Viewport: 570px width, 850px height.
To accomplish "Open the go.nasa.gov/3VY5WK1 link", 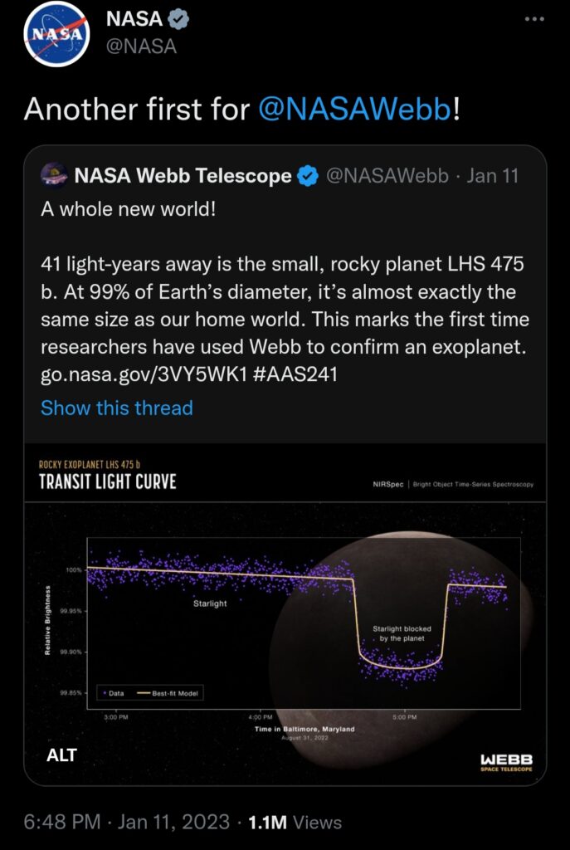I will pyautogui.click(x=143, y=374).
